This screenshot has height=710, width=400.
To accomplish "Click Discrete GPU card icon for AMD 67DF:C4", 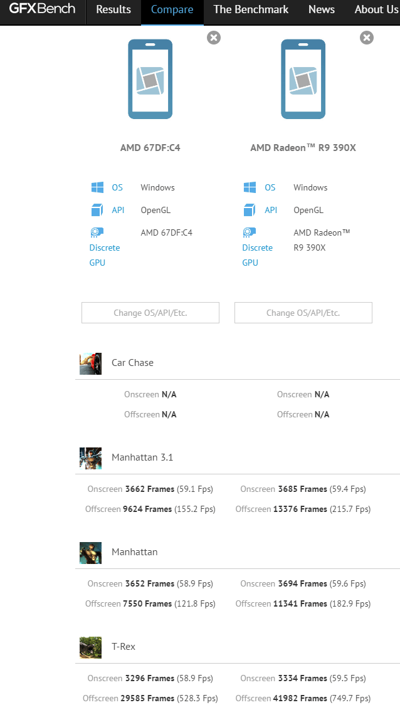I will pos(97,232).
